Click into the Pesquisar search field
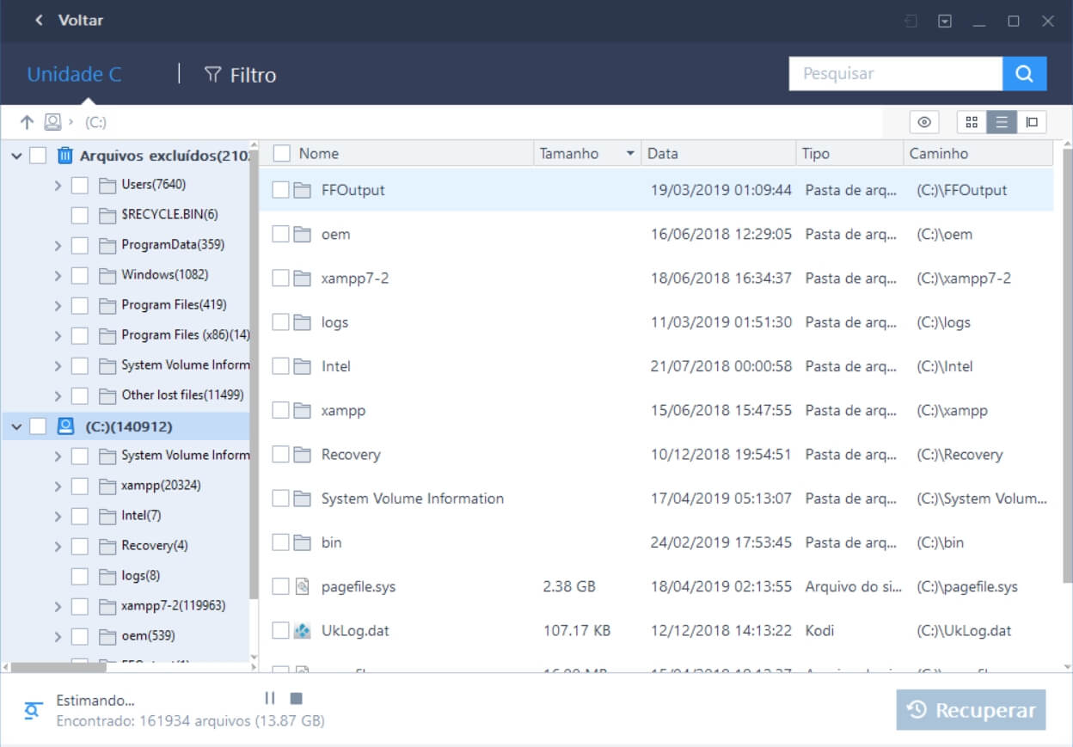Image resolution: width=1073 pixels, height=747 pixels. point(894,74)
